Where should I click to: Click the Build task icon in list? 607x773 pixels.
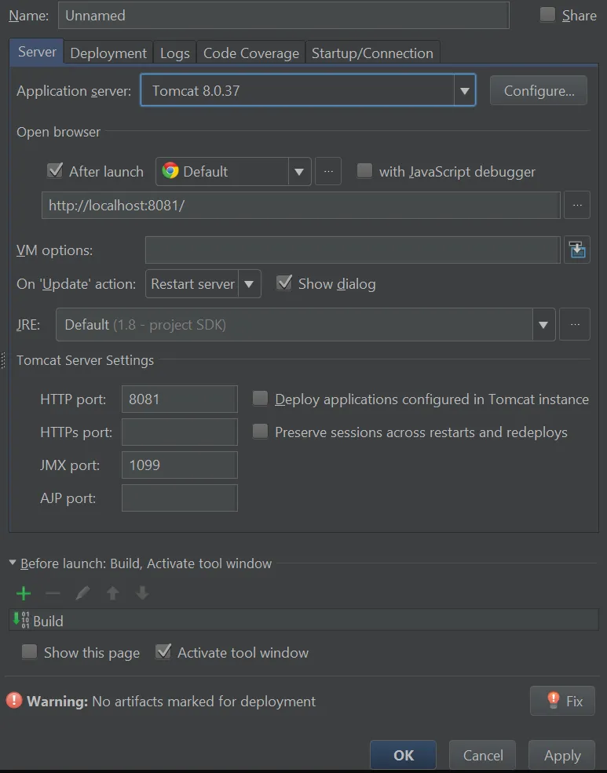tap(21, 620)
